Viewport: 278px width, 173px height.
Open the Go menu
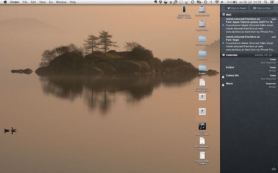51,2
